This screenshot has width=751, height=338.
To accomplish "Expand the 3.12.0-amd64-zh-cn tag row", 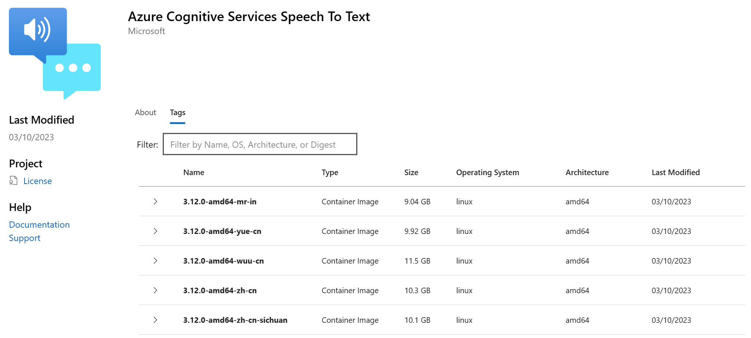I will 155,290.
